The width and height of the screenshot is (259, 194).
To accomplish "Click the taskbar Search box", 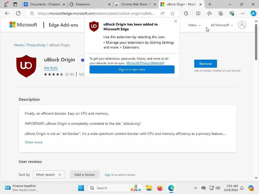I will (115, 188).
